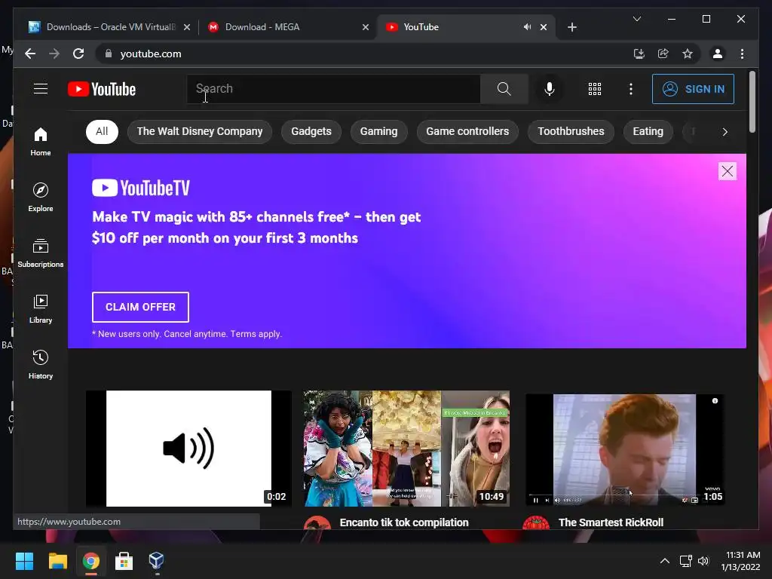Open the Windows Start menu

(x=24, y=561)
